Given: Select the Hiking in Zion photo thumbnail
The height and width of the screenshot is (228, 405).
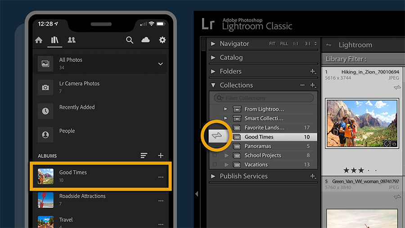Looking at the screenshot, I should tap(362, 123).
